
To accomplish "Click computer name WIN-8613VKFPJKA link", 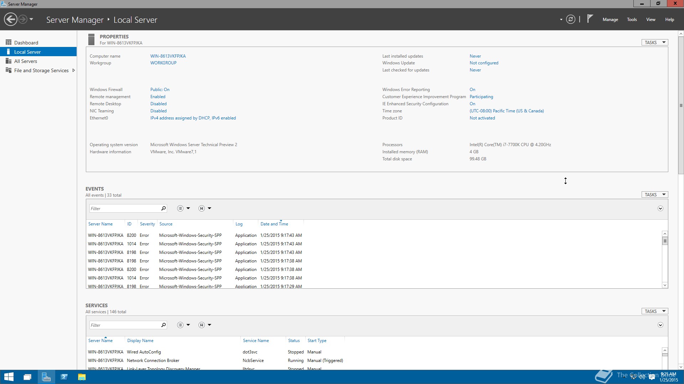I will [x=168, y=56].
